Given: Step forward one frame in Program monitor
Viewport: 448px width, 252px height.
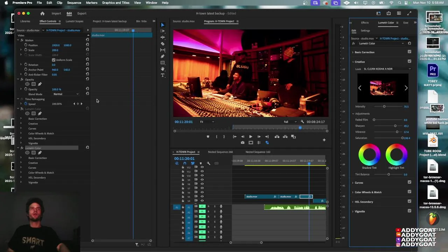Looking at the screenshot, I should (x=259, y=136).
